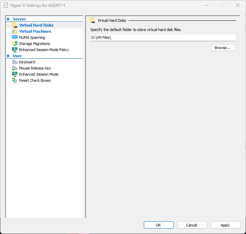Click the Reset Check Boxes icon
246x234 pixels.
tap(14, 80)
